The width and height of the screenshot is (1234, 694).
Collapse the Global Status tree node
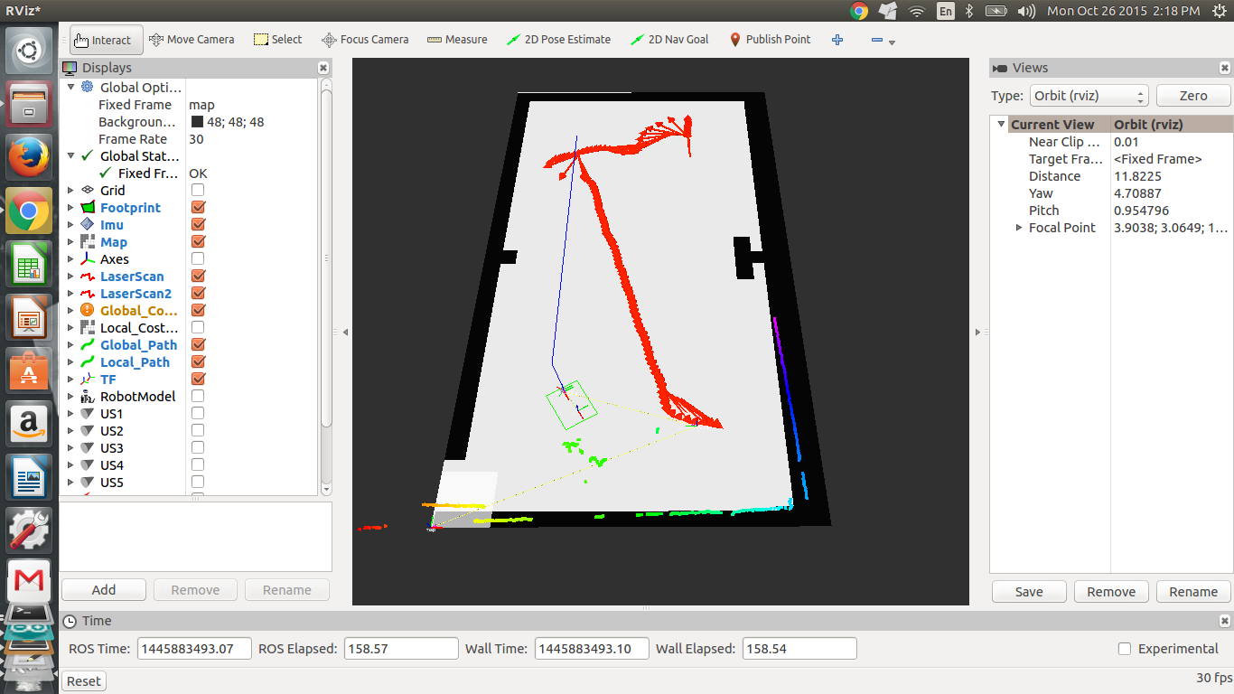[71, 156]
